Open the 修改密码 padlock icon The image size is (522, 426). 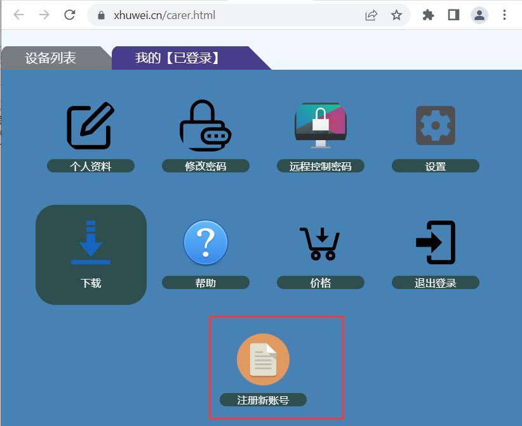coord(205,126)
